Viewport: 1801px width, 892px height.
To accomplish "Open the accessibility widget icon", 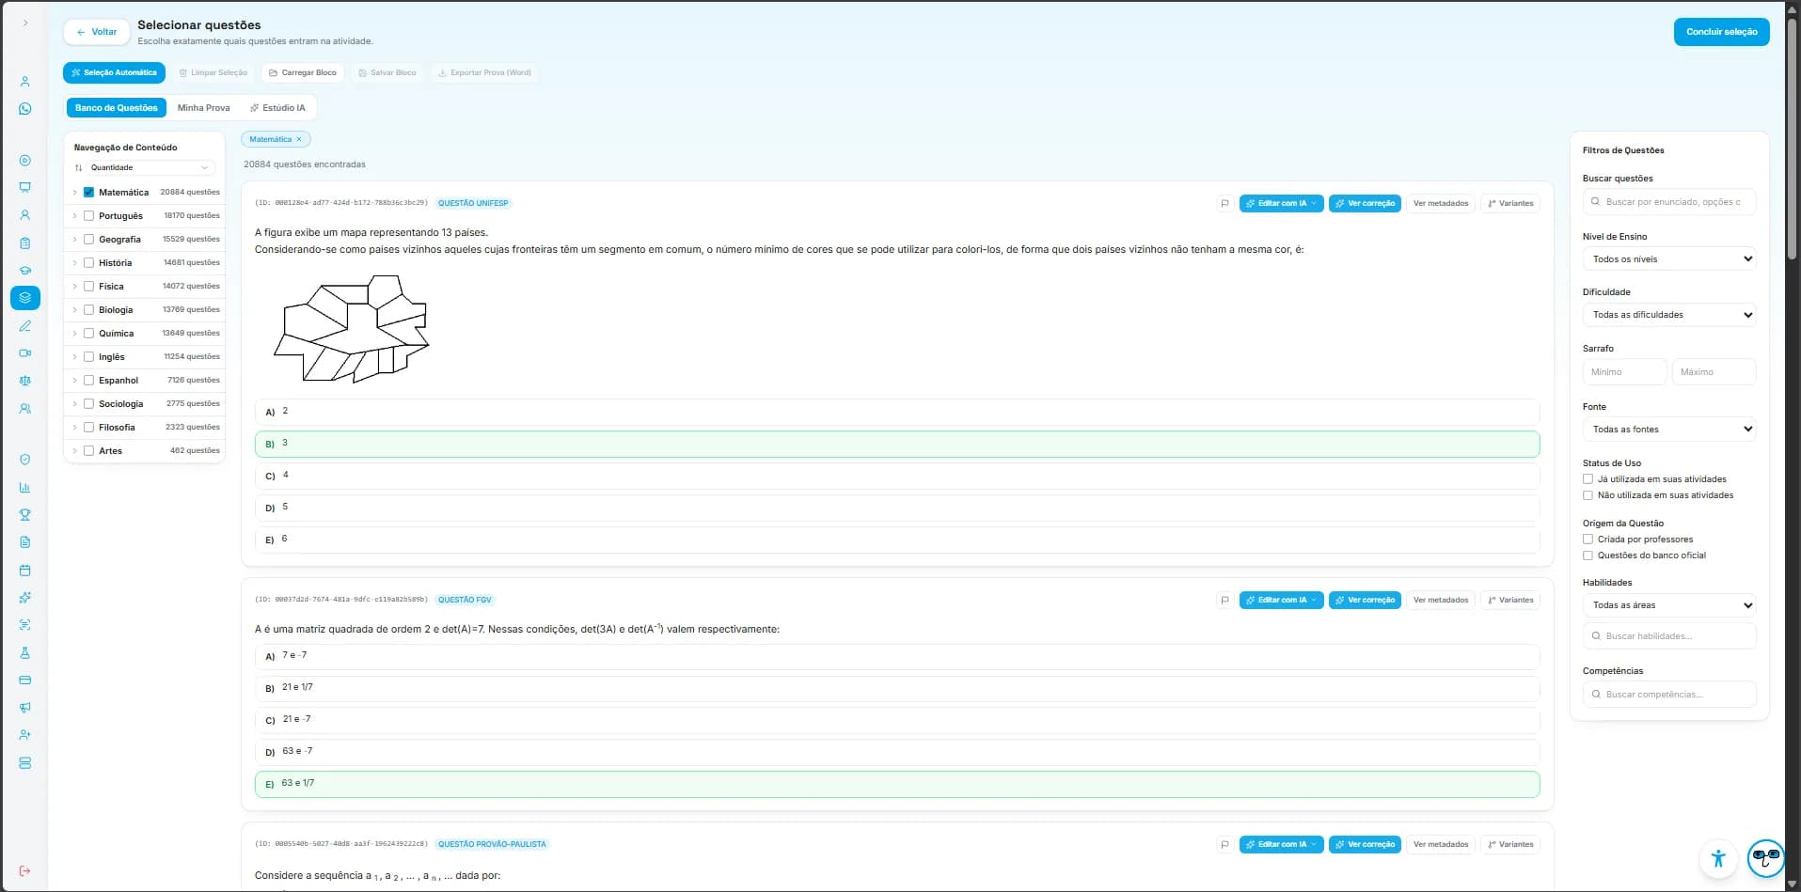I will (x=1718, y=858).
